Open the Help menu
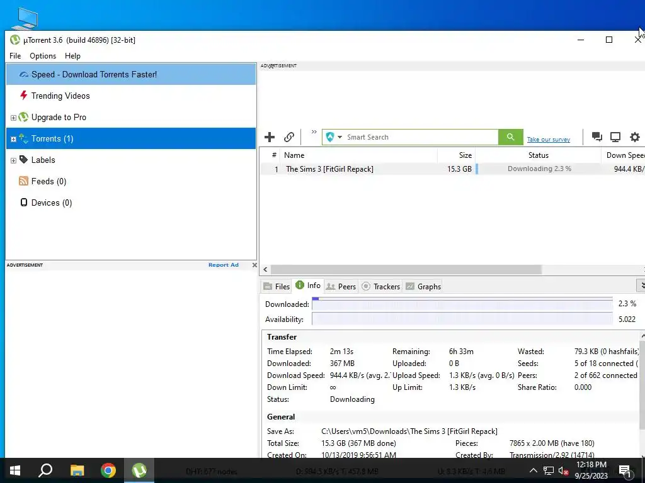Image resolution: width=645 pixels, height=483 pixels. point(73,56)
